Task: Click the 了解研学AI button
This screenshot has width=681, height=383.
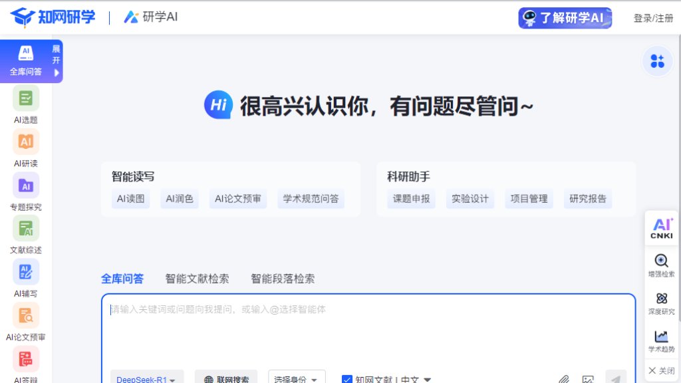Action: pos(564,18)
